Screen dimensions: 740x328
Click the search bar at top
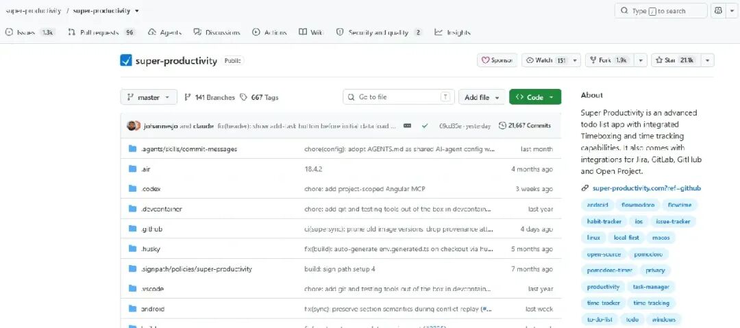(x=661, y=11)
